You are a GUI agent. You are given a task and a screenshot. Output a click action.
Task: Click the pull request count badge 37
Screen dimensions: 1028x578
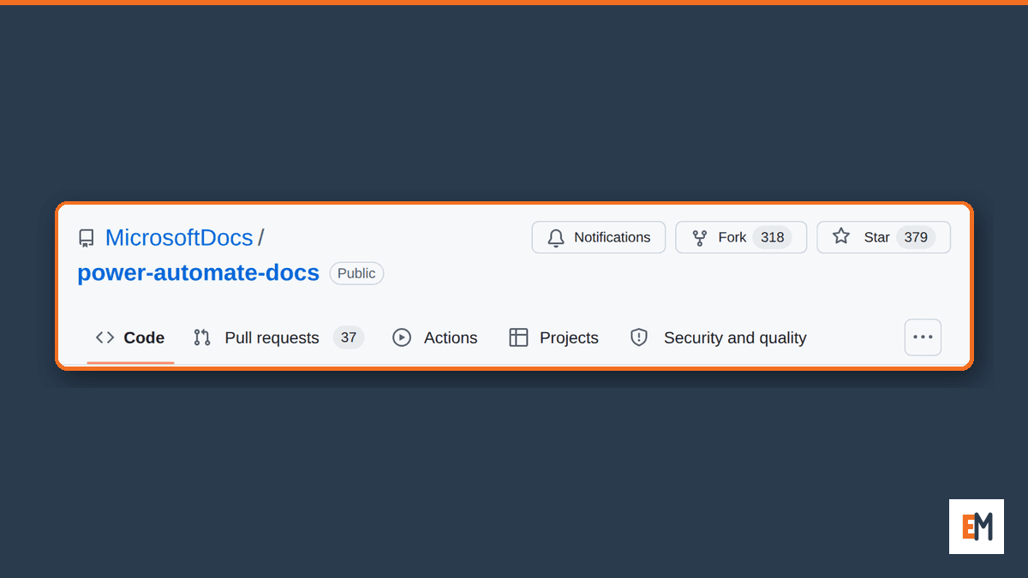[x=349, y=337]
